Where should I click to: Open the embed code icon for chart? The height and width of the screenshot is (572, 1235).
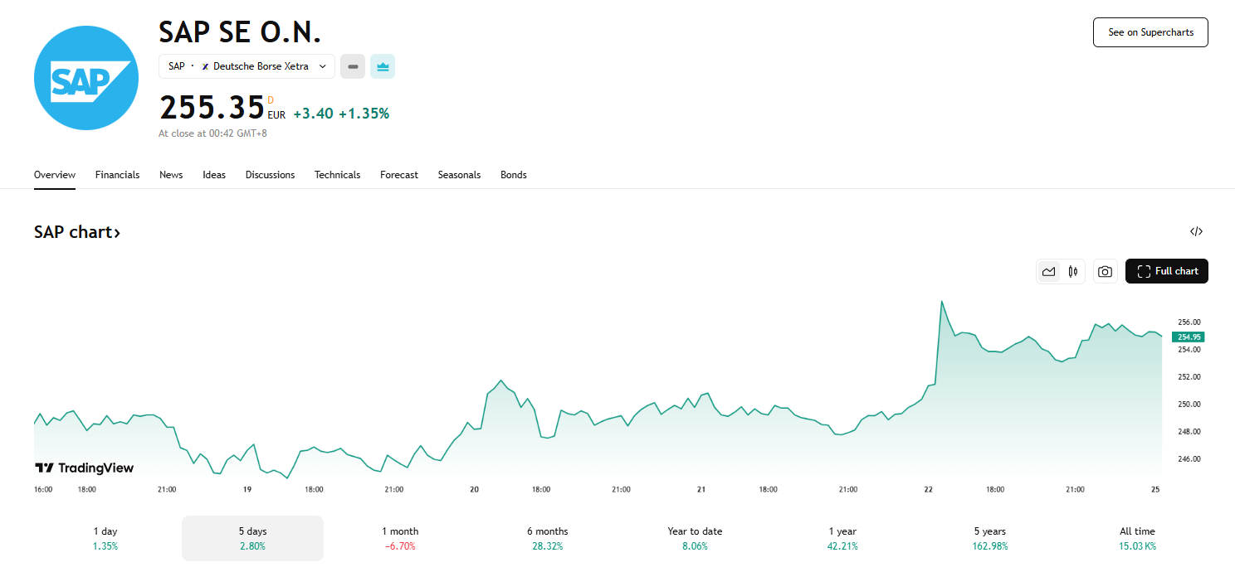pos(1196,232)
